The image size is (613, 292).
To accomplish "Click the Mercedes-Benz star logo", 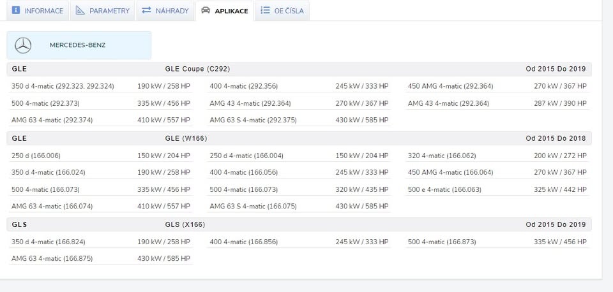I will tap(23, 45).
